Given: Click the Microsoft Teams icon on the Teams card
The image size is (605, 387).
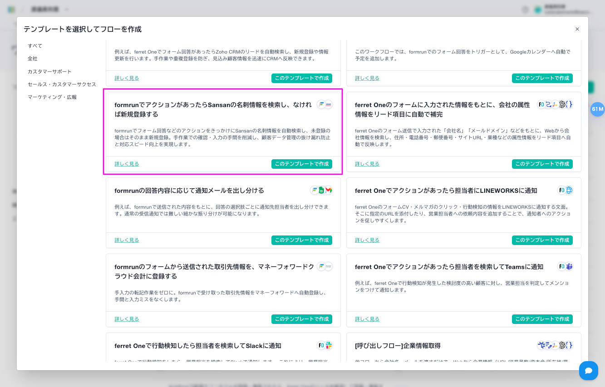Looking at the screenshot, I should 569,267.
